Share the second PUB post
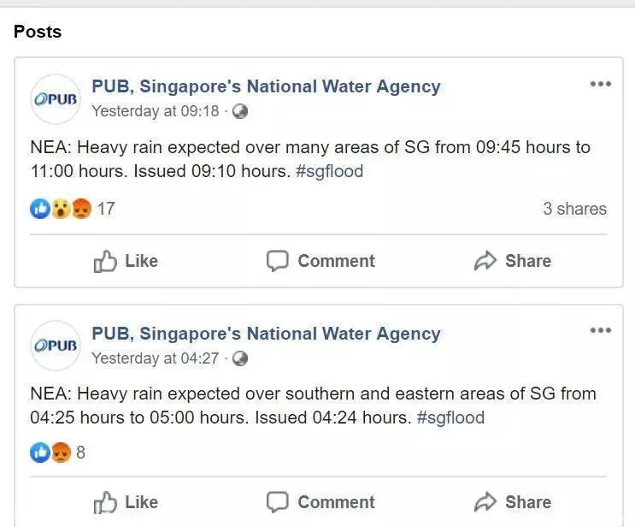 513,502
